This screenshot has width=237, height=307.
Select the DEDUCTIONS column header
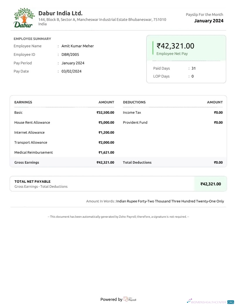134,102
